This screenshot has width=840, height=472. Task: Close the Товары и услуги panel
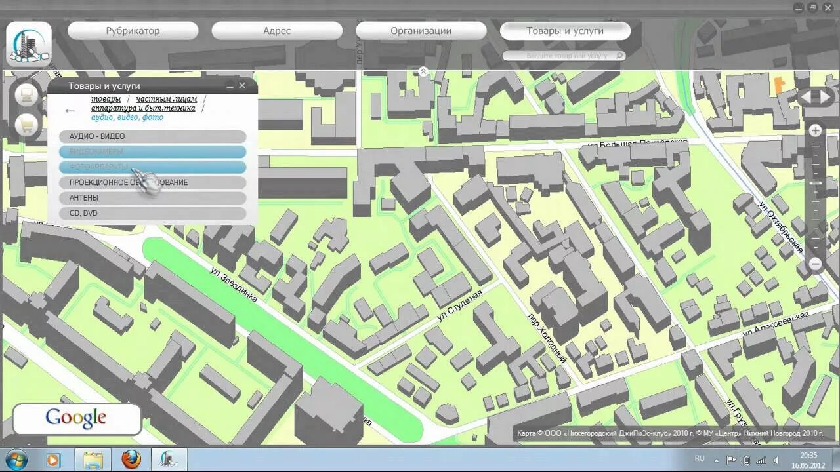coord(242,86)
